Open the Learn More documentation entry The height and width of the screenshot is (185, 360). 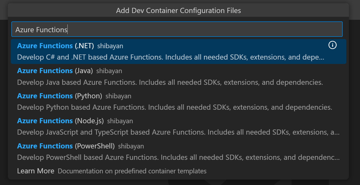pos(35,171)
